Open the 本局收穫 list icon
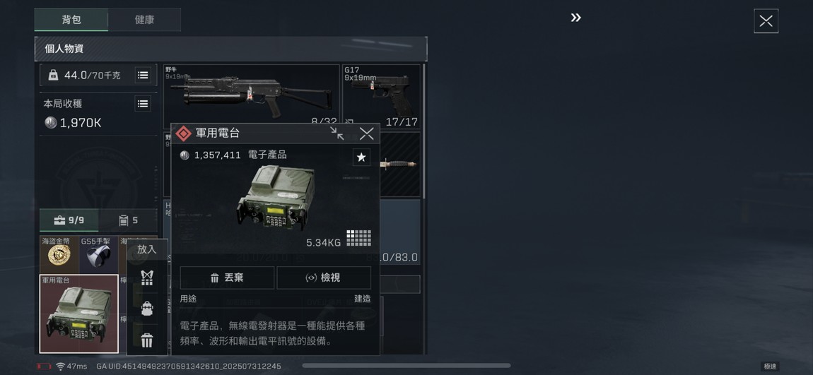Image resolution: width=813 pixels, height=375 pixels. pos(143,104)
